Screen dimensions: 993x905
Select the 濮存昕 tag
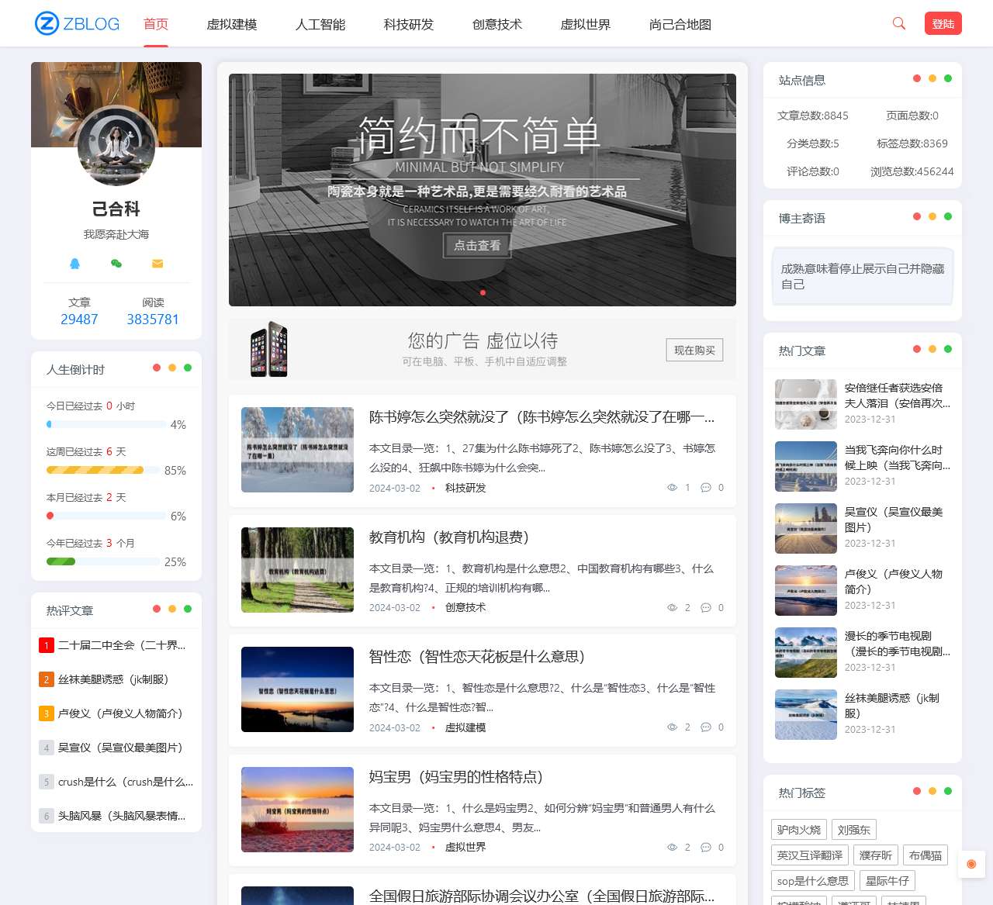876,855
